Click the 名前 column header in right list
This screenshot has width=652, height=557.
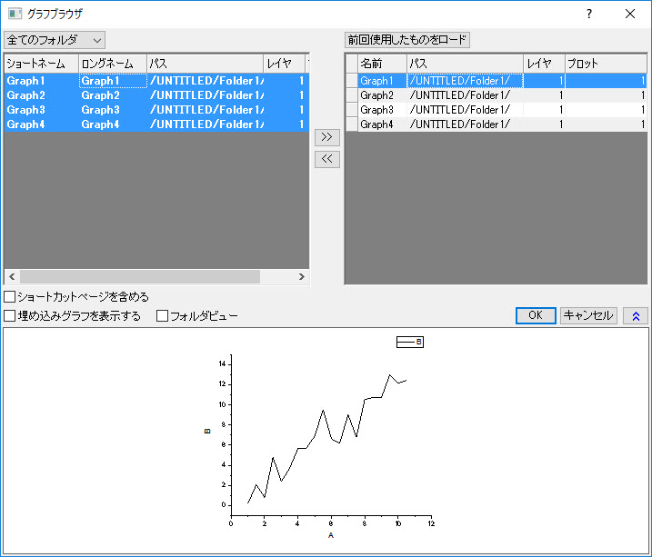(382, 64)
